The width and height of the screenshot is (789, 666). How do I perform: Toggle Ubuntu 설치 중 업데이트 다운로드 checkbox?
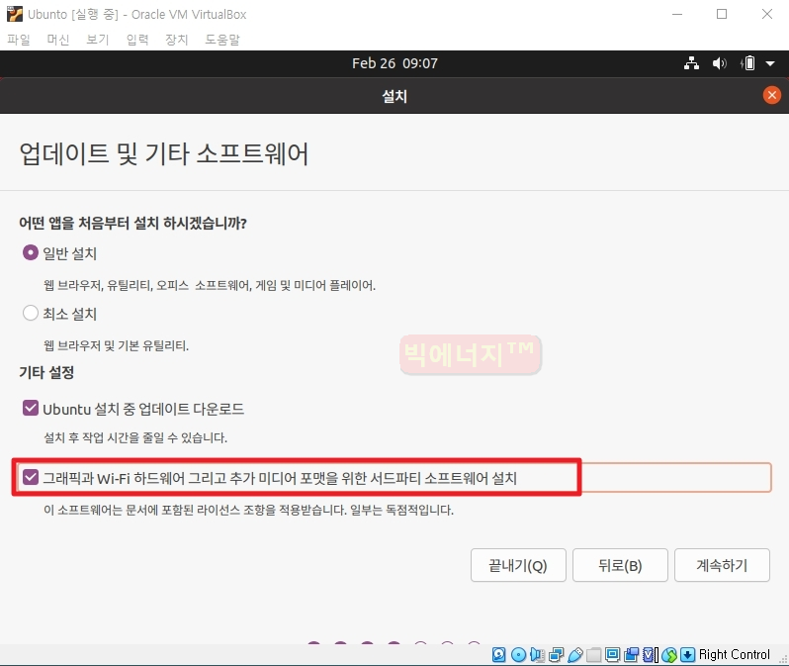tap(31, 408)
